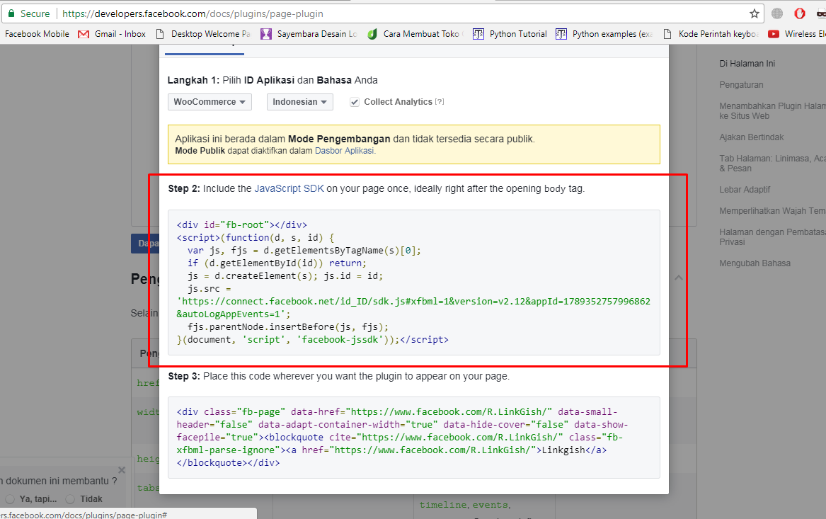
Task: Open the Kode Perintah keyboard bookmark
Action: (710, 34)
